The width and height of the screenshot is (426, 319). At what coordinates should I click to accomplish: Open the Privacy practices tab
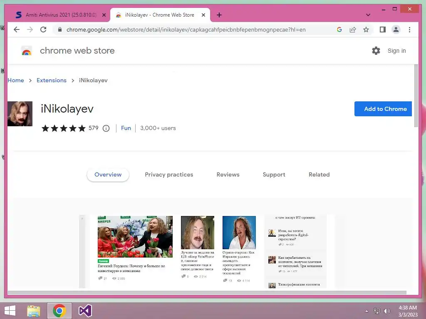click(169, 175)
